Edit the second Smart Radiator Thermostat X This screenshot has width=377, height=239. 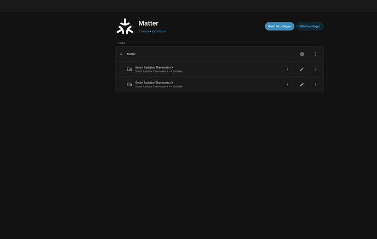(302, 85)
